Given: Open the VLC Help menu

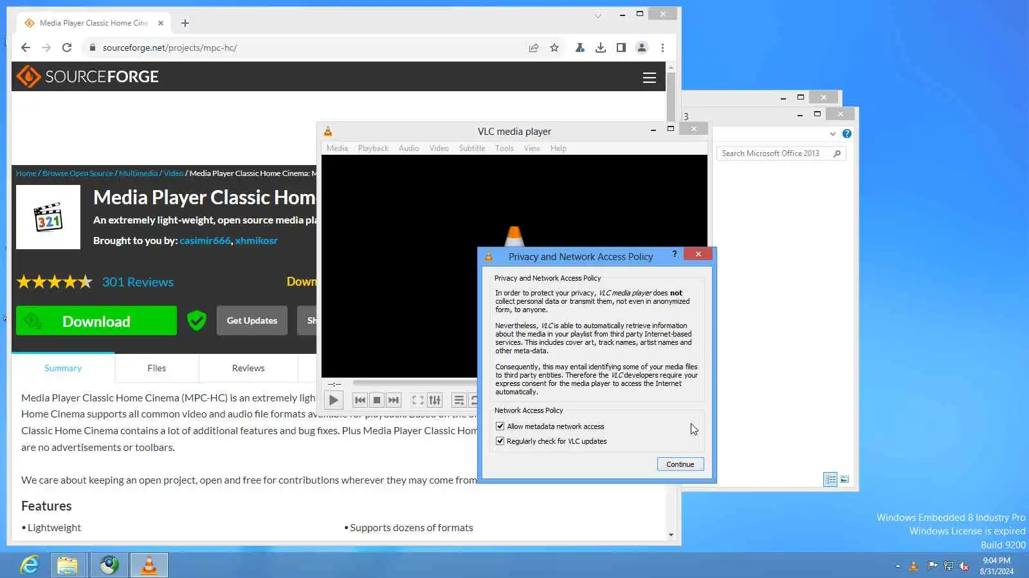Looking at the screenshot, I should [558, 148].
